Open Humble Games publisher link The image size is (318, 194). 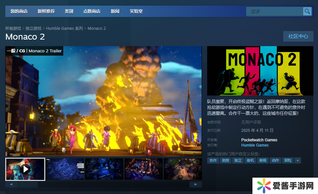(255, 145)
